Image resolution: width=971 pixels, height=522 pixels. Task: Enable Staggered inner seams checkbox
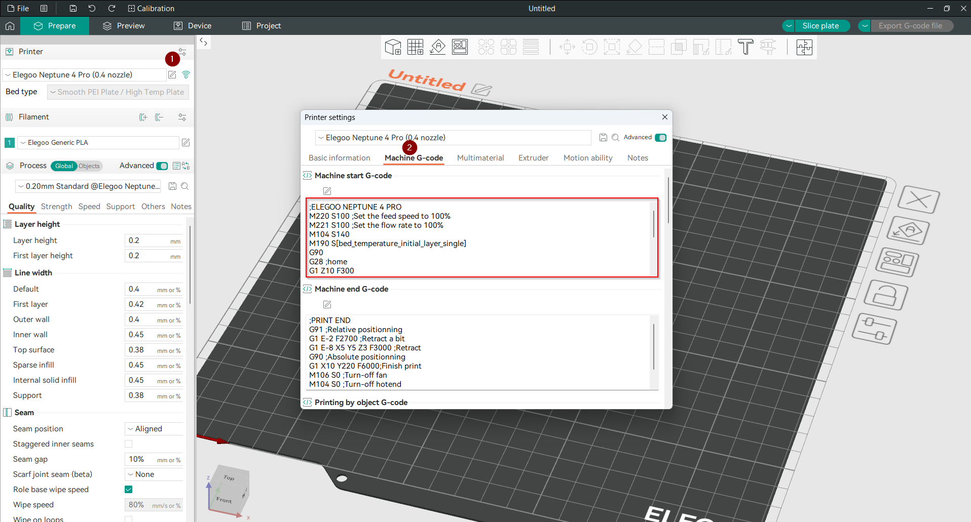pyautogui.click(x=129, y=444)
